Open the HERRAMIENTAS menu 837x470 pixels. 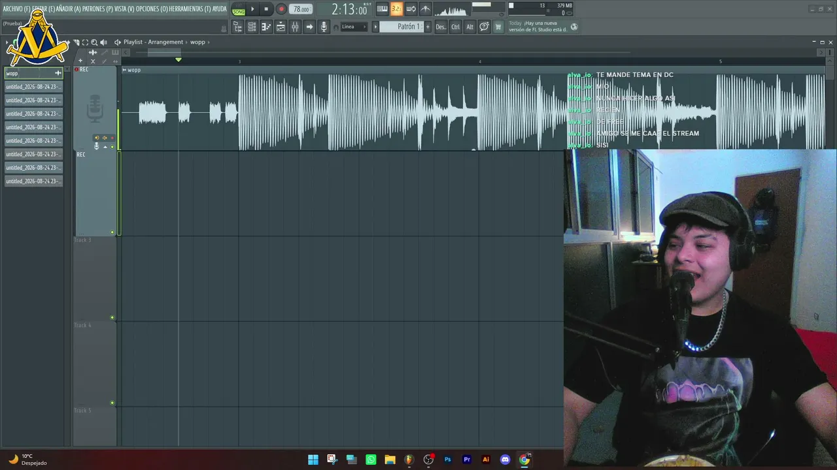(190, 9)
